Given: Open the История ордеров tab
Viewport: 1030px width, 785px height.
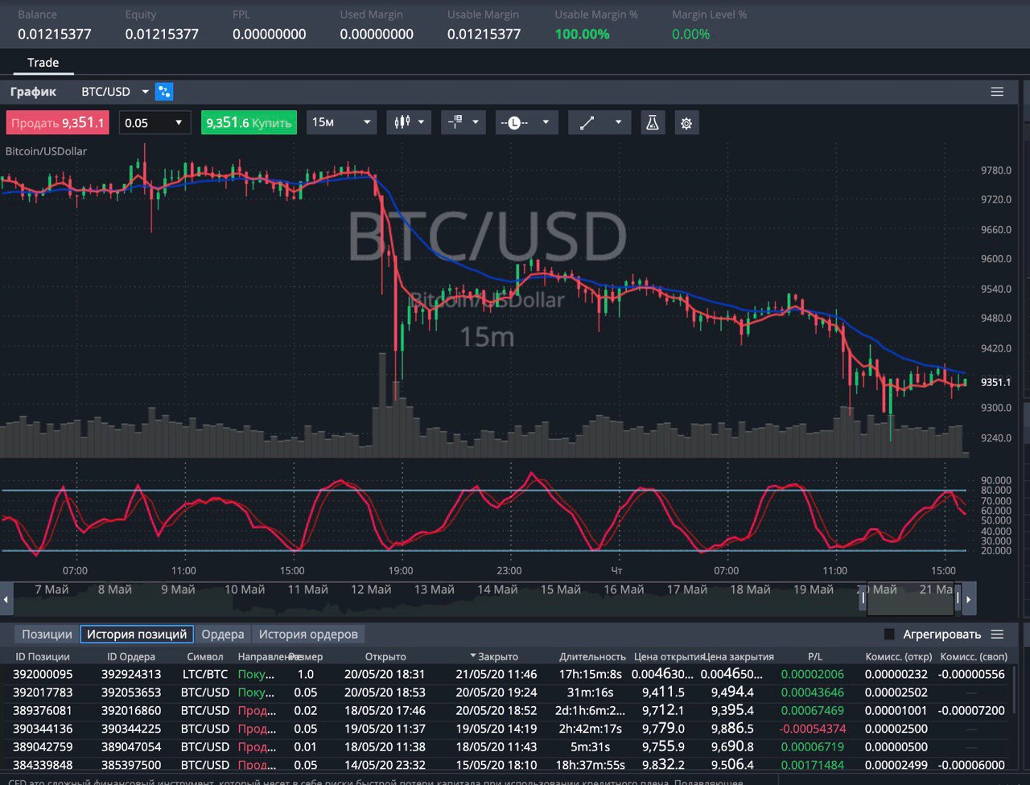Looking at the screenshot, I should click(x=308, y=635).
